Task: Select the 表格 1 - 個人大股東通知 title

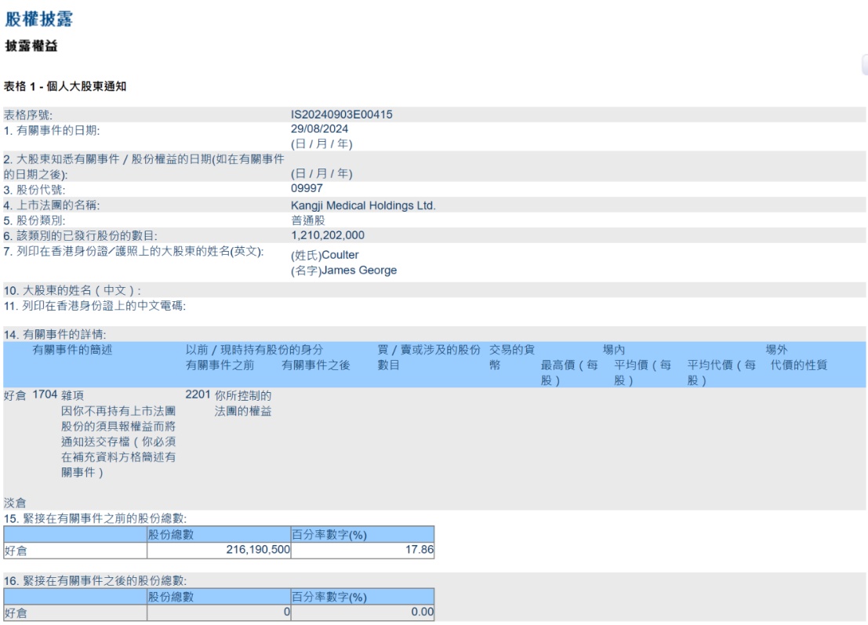Action: click(x=65, y=86)
